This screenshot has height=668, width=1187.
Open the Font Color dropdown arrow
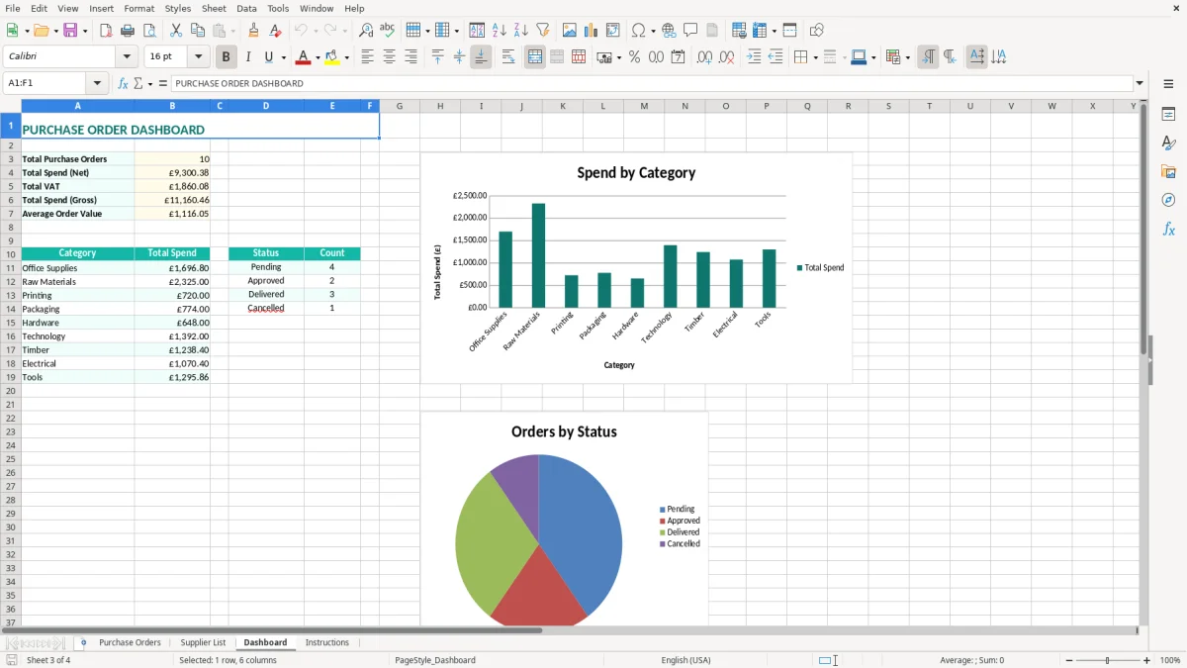pos(318,57)
